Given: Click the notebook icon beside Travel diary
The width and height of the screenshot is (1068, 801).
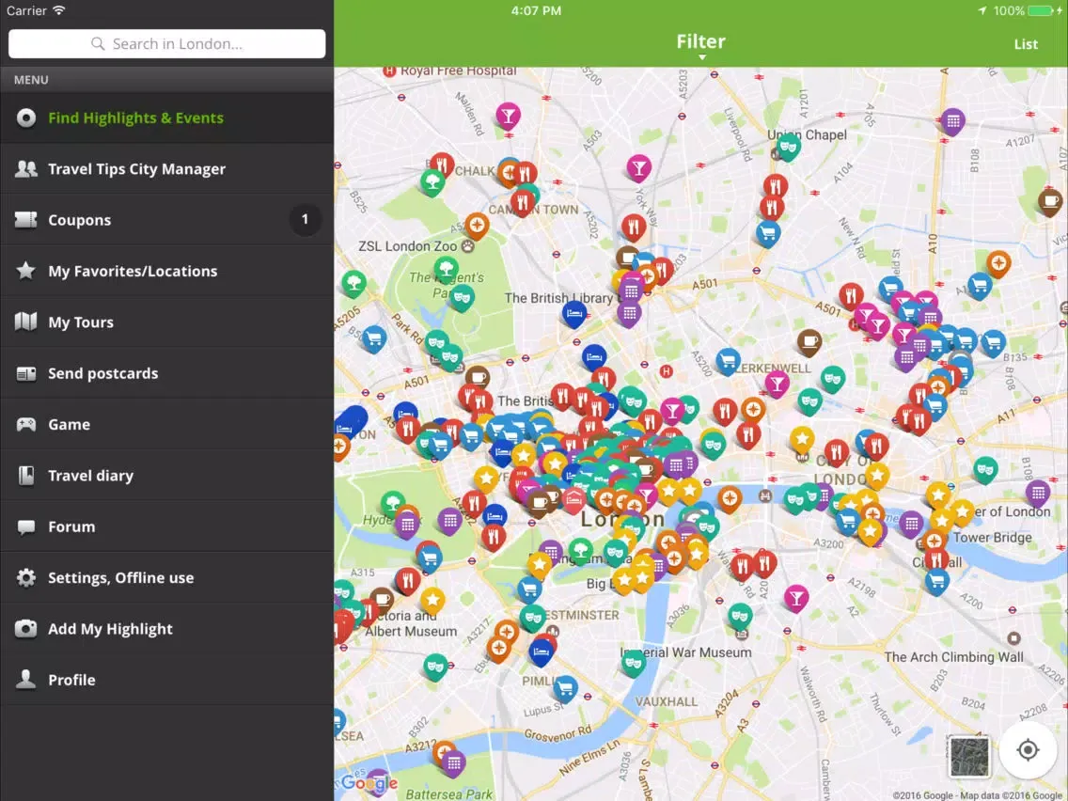Looking at the screenshot, I should (26, 476).
